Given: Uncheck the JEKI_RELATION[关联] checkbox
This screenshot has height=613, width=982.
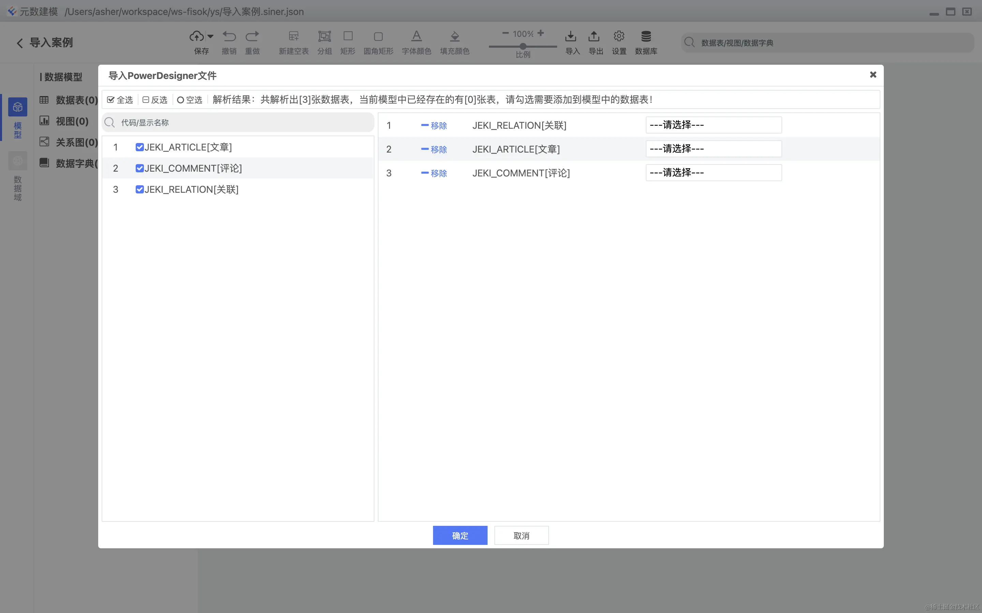Looking at the screenshot, I should click(139, 189).
